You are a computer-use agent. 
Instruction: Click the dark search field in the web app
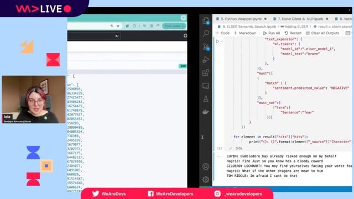(93, 36)
